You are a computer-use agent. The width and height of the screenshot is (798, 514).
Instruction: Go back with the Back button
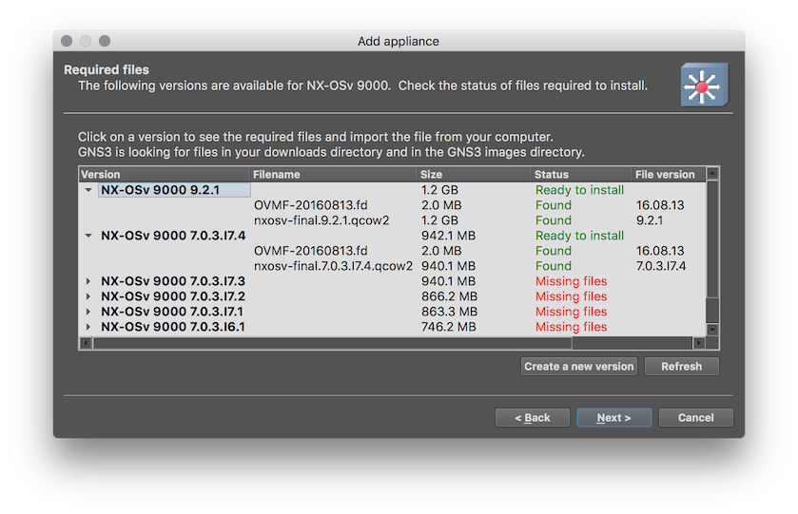point(533,417)
